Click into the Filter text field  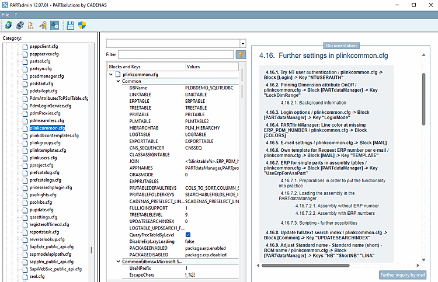pyautogui.click(x=176, y=54)
